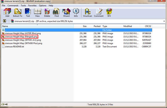Sort files by Name column header
The image size is (167, 108).
37,26
